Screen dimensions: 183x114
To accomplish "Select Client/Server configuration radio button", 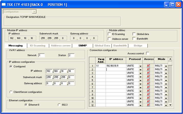I will point(11,92).
